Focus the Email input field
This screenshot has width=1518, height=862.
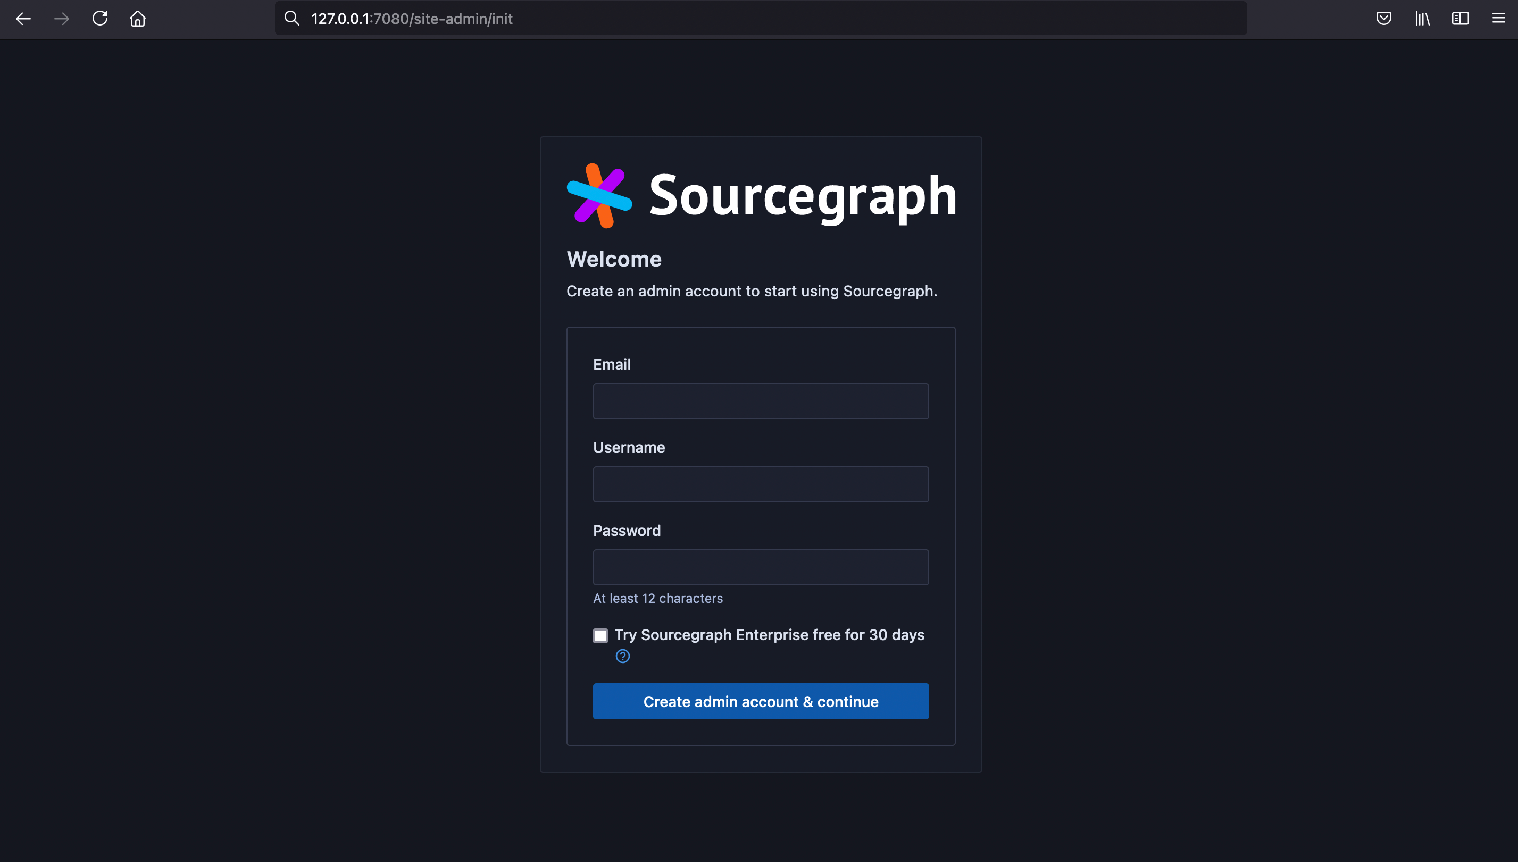click(761, 401)
